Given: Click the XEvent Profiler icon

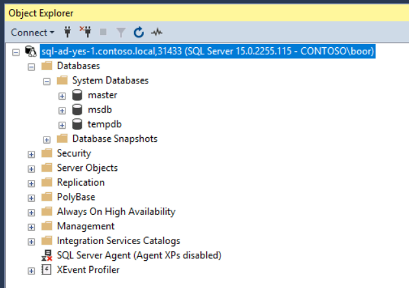Looking at the screenshot, I should coord(47,270).
